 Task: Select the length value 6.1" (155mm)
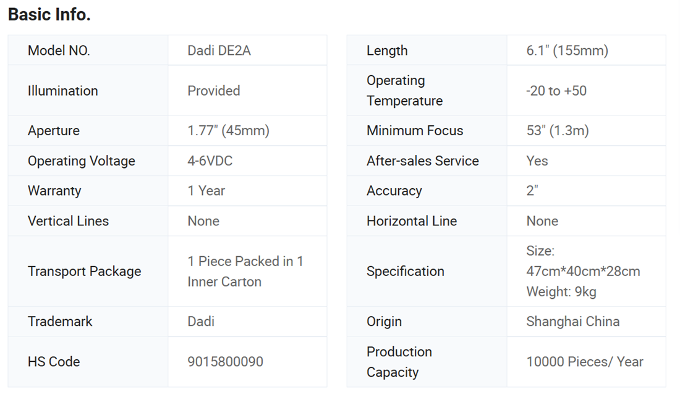(567, 51)
